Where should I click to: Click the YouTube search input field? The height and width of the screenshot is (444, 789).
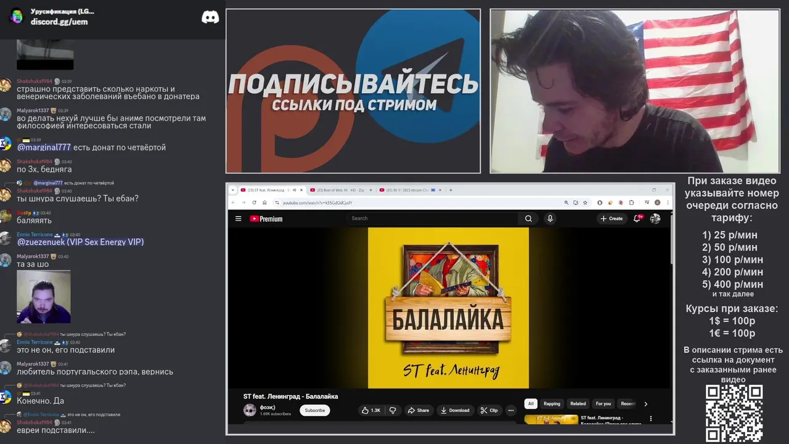pyautogui.click(x=433, y=218)
